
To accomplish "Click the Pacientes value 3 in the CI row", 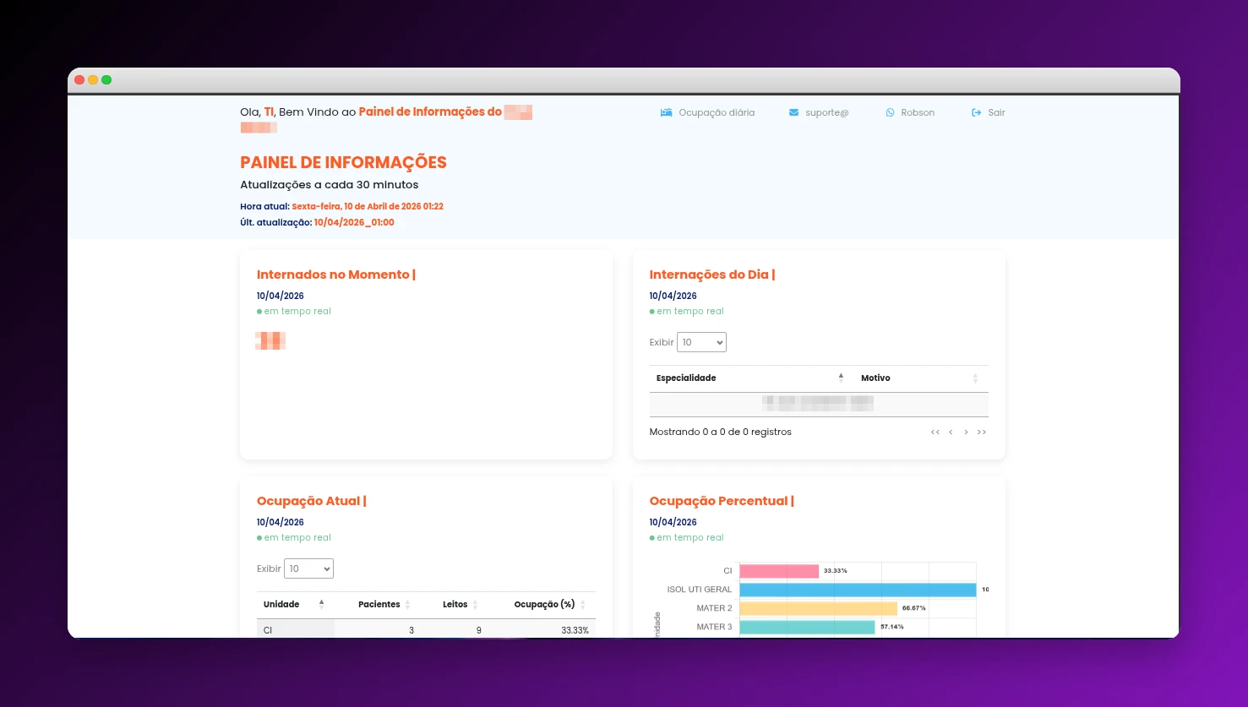I will 411,630.
